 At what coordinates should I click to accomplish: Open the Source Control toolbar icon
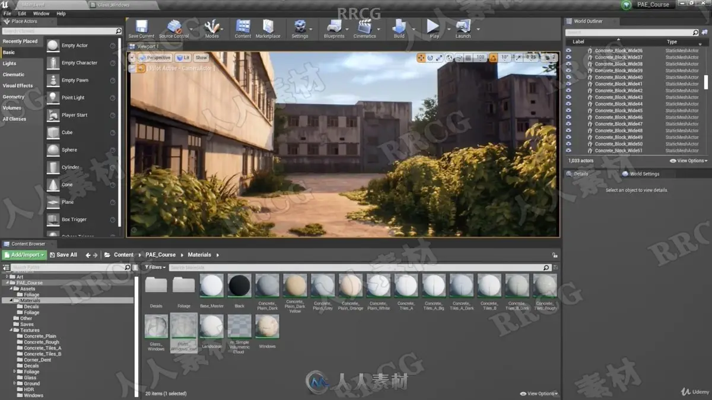point(174,26)
